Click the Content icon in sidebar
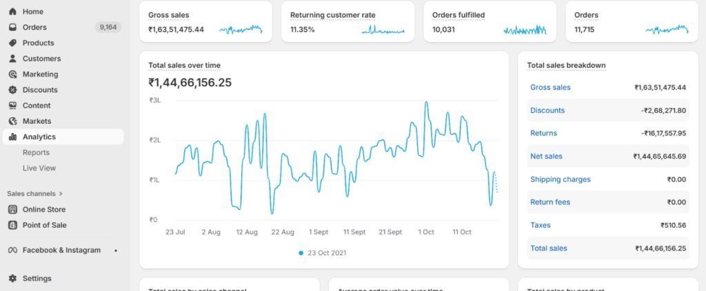706x291 pixels. (x=12, y=106)
